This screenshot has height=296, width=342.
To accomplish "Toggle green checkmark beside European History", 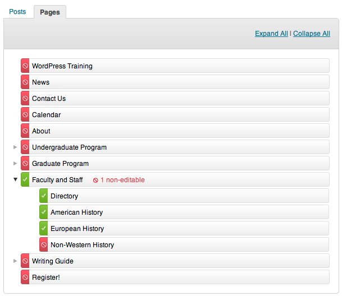I will (44, 228).
